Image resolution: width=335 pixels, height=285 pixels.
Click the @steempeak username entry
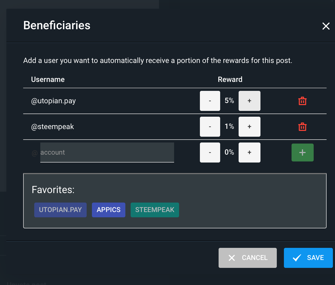(x=52, y=127)
